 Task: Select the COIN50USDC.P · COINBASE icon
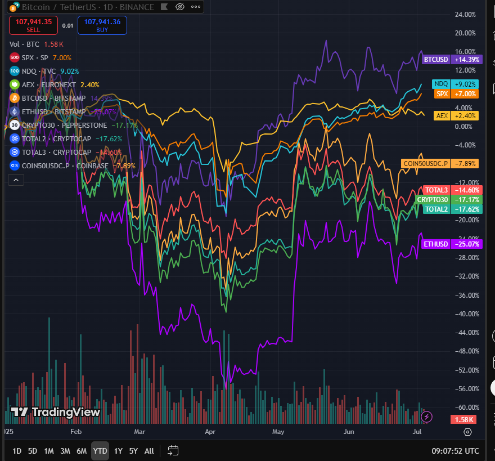(15, 165)
